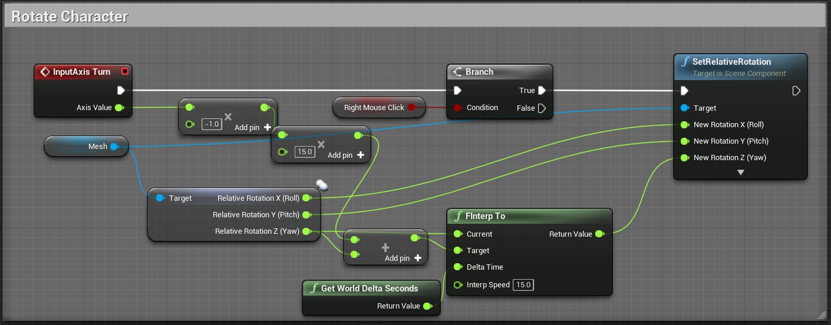This screenshot has height=325, width=831.
Task: Click the SetRelativeRotation function icon
Action: coord(685,62)
